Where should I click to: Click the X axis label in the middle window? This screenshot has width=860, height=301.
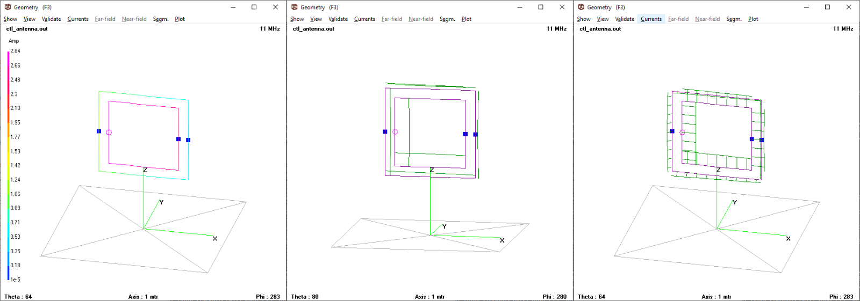tap(502, 240)
